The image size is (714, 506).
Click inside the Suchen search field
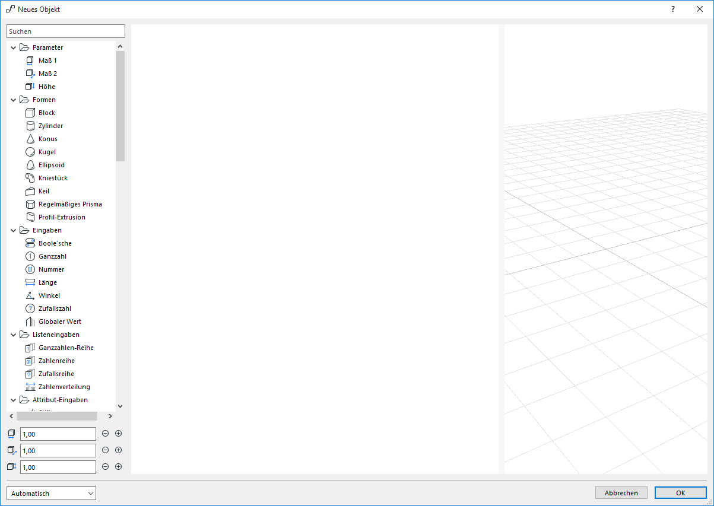pos(65,30)
